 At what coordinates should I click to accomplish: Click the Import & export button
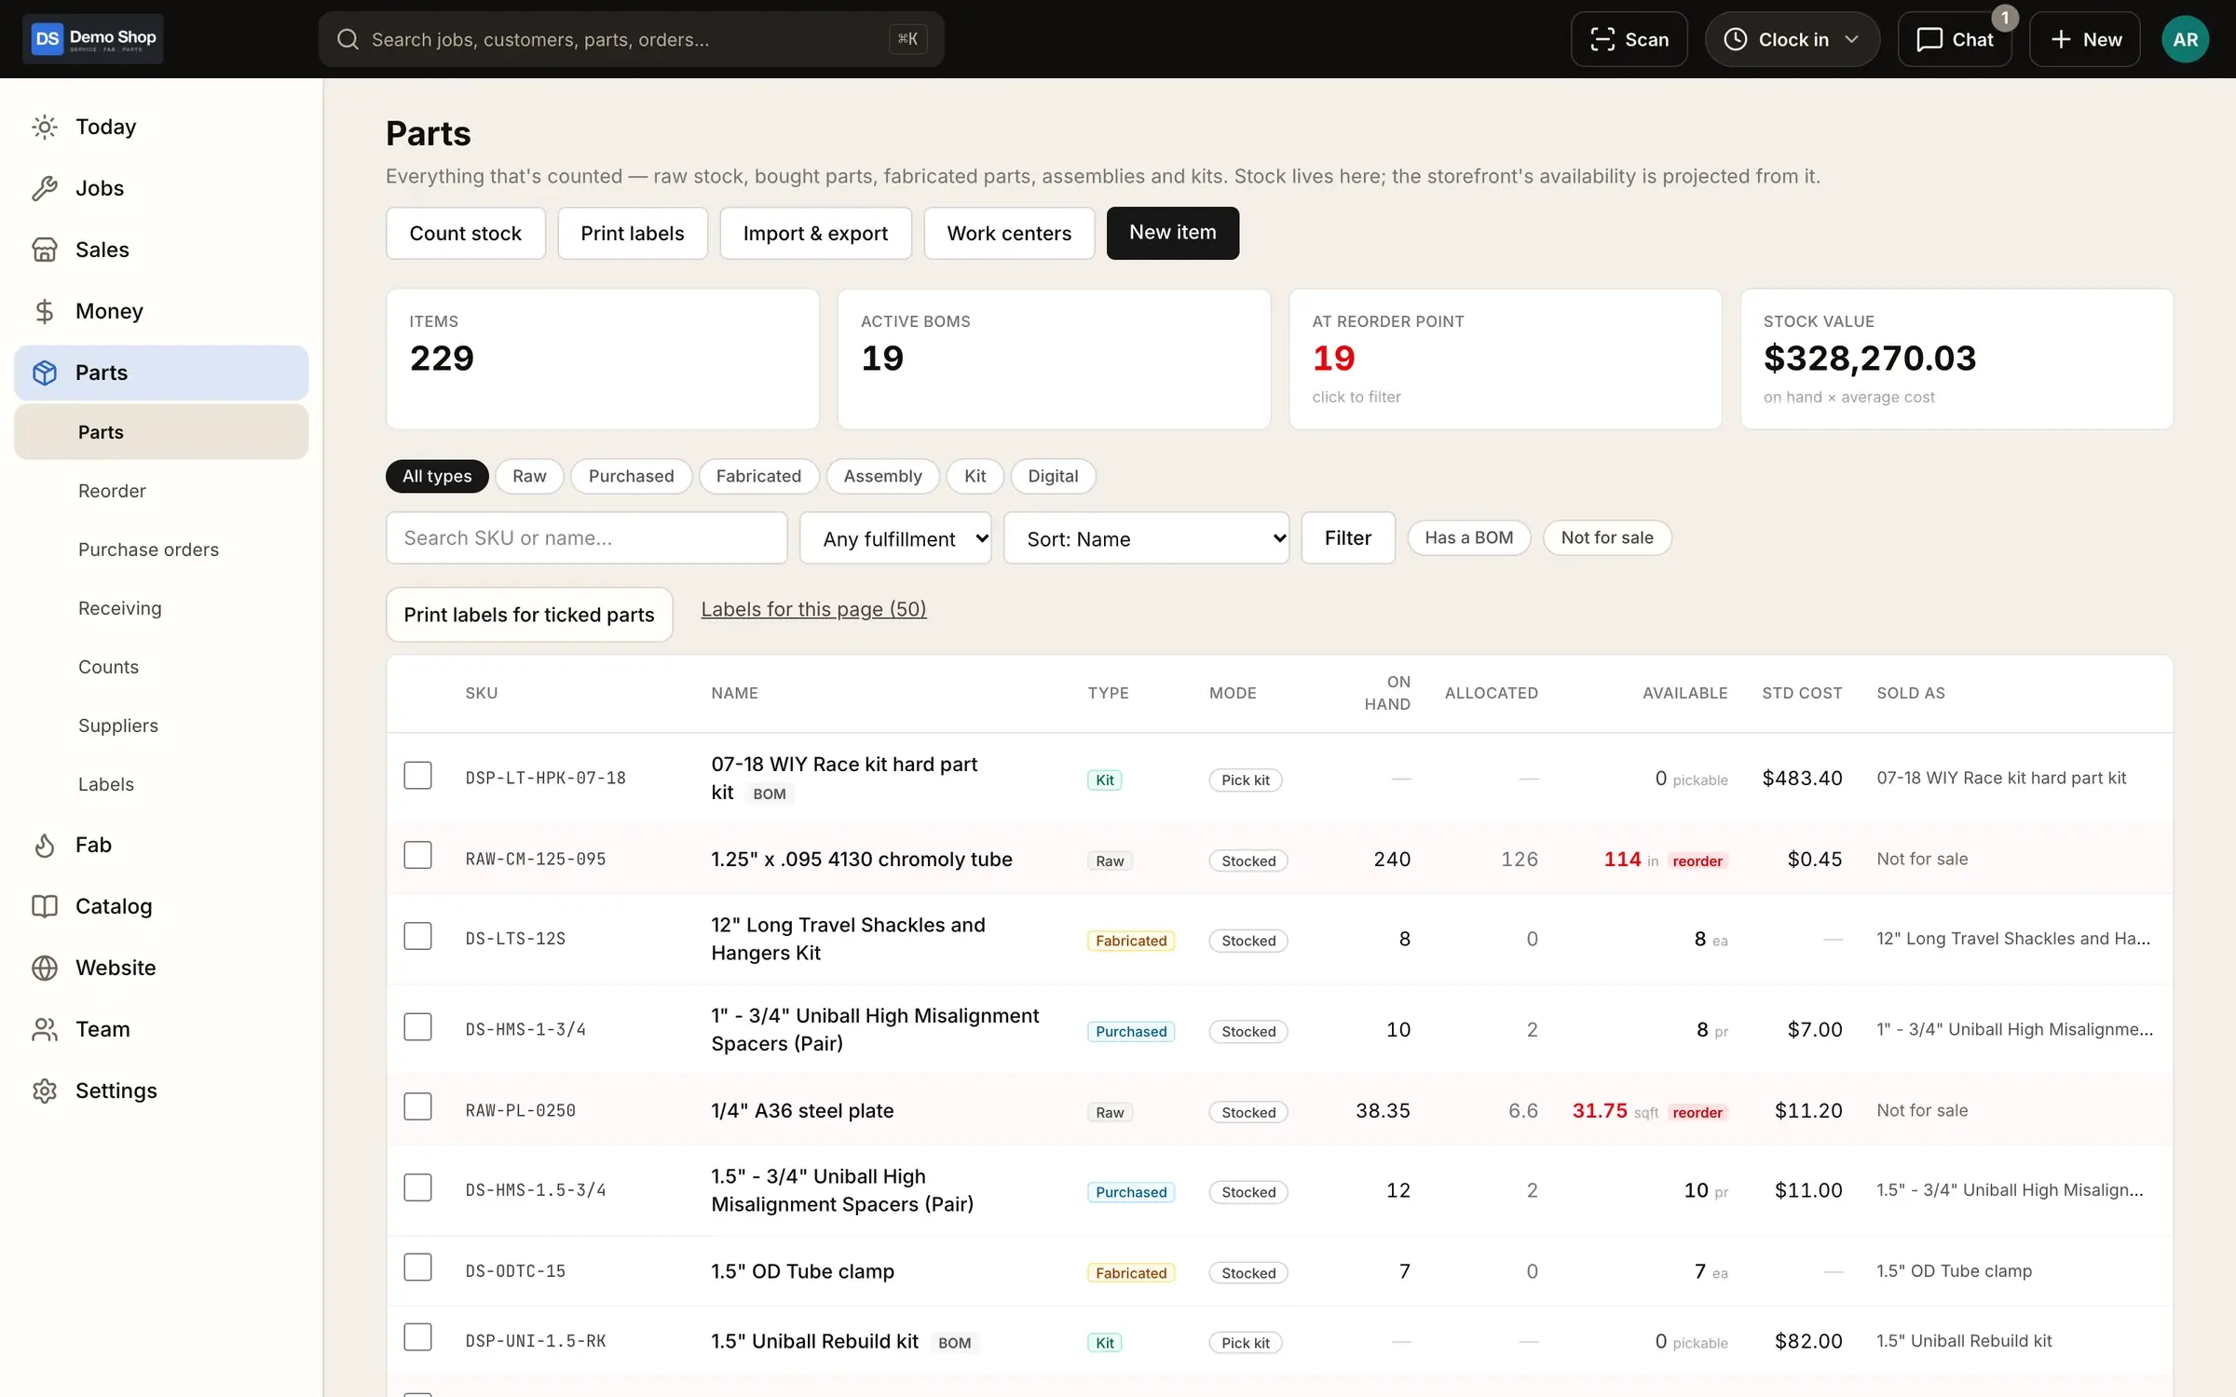point(815,233)
